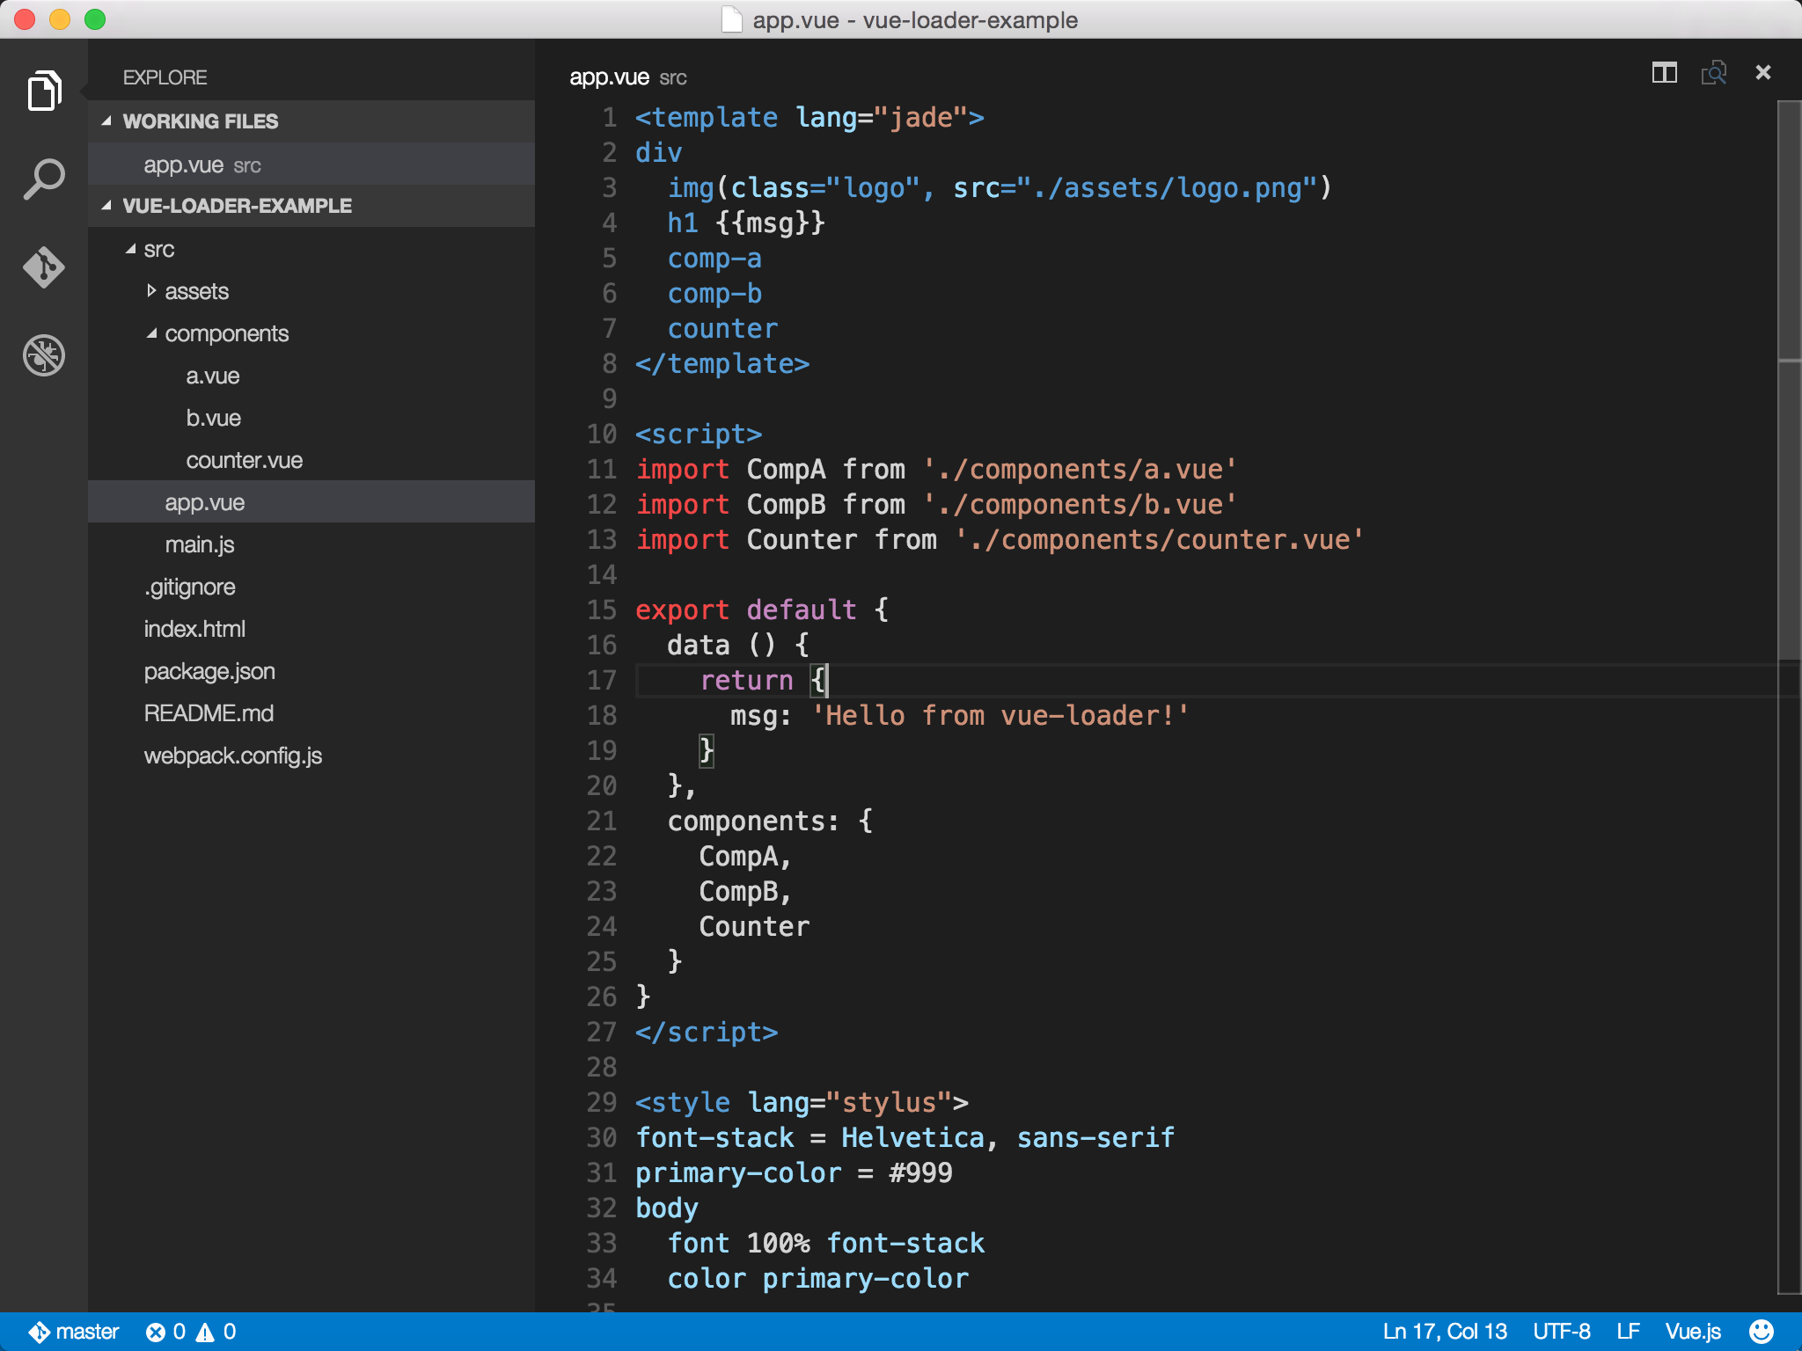Viewport: 1802px width, 1351px height.
Task: Expand the assets folder
Action: (195, 291)
